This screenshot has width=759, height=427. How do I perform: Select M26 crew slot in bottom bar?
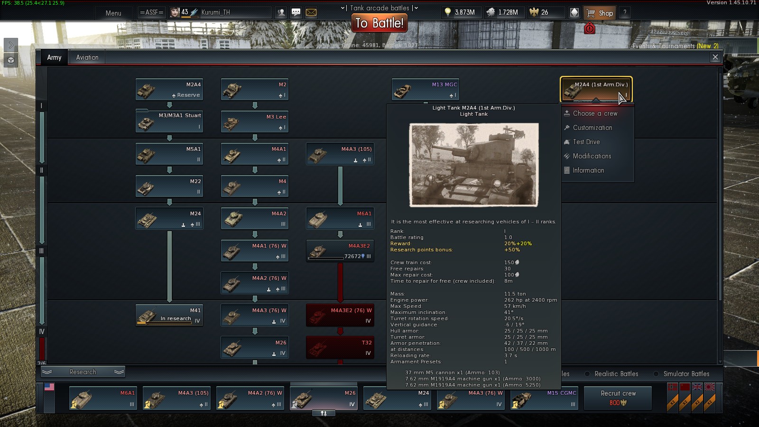tap(324, 398)
